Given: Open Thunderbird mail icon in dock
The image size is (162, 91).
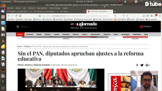Looking at the screenshot, I should tap(3, 11).
